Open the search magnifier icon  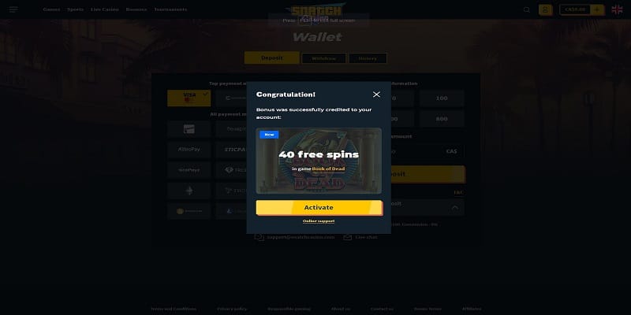click(x=526, y=10)
